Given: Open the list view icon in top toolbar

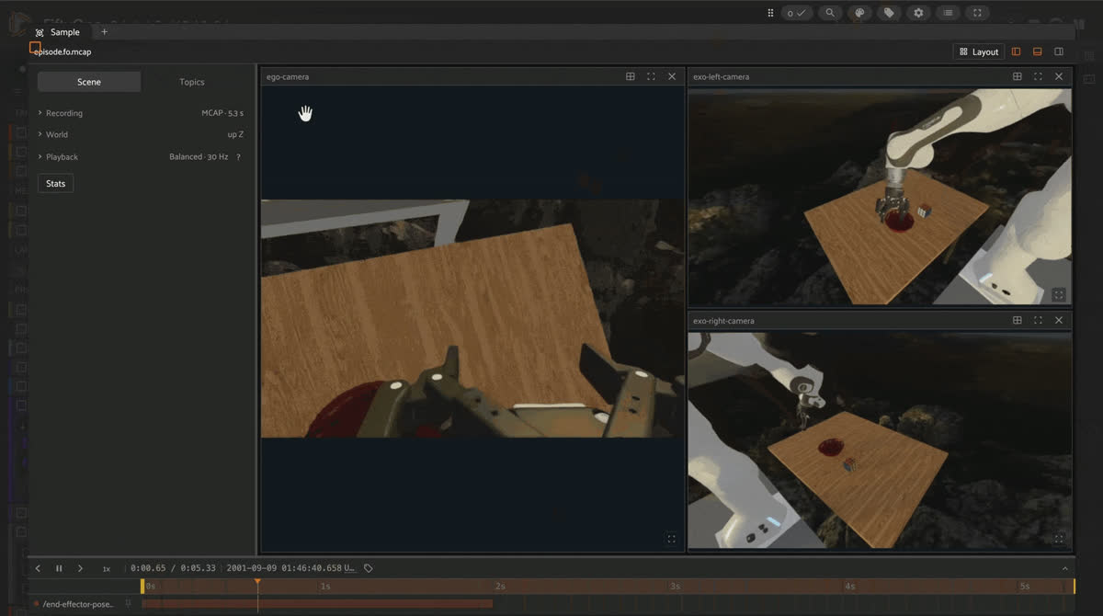Looking at the screenshot, I should pyautogui.click(x=948, y=13).
